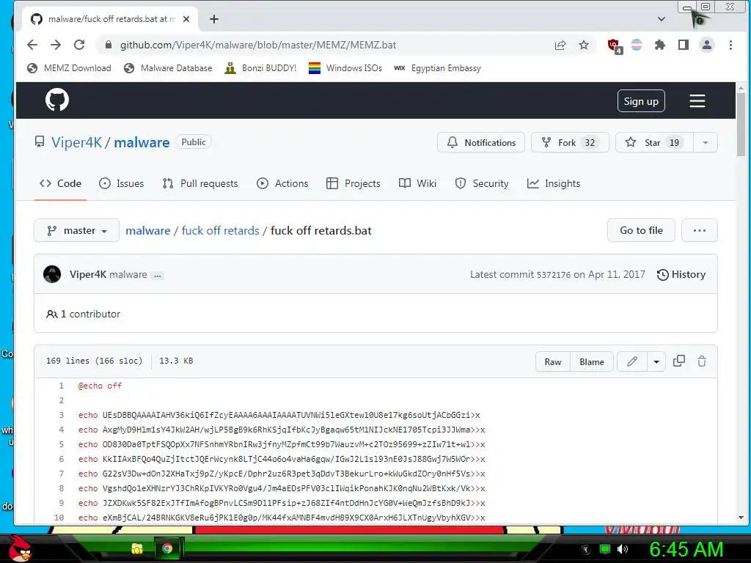This screenshot has height=563, width=751.
Task: View the Raw file
Action: point(553,362)
